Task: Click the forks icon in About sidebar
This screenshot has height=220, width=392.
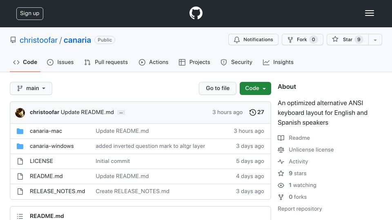Action: (x=281, y=197)
